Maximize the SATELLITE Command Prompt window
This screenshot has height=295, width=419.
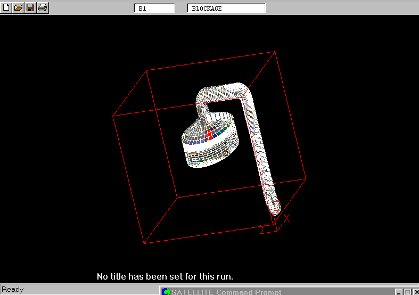click(407, 292)
